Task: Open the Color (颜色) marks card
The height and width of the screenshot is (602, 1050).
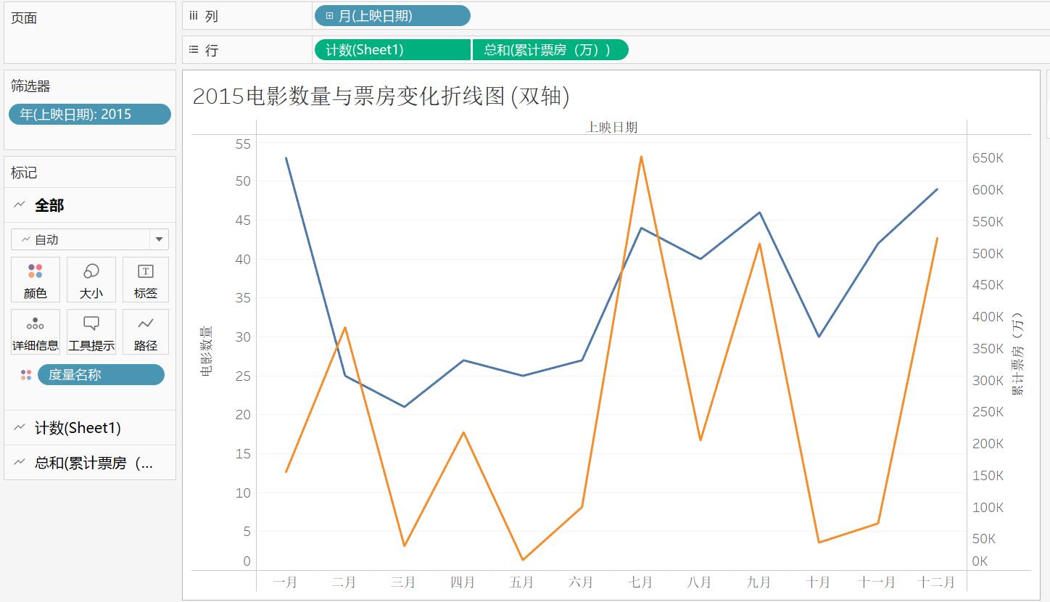Action: coord(36,279)
